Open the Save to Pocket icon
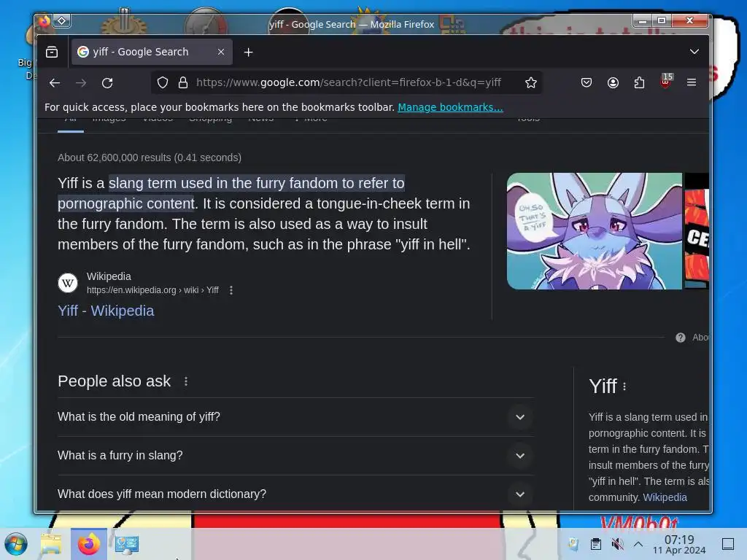The image size is (747, 560). point(587,83)
